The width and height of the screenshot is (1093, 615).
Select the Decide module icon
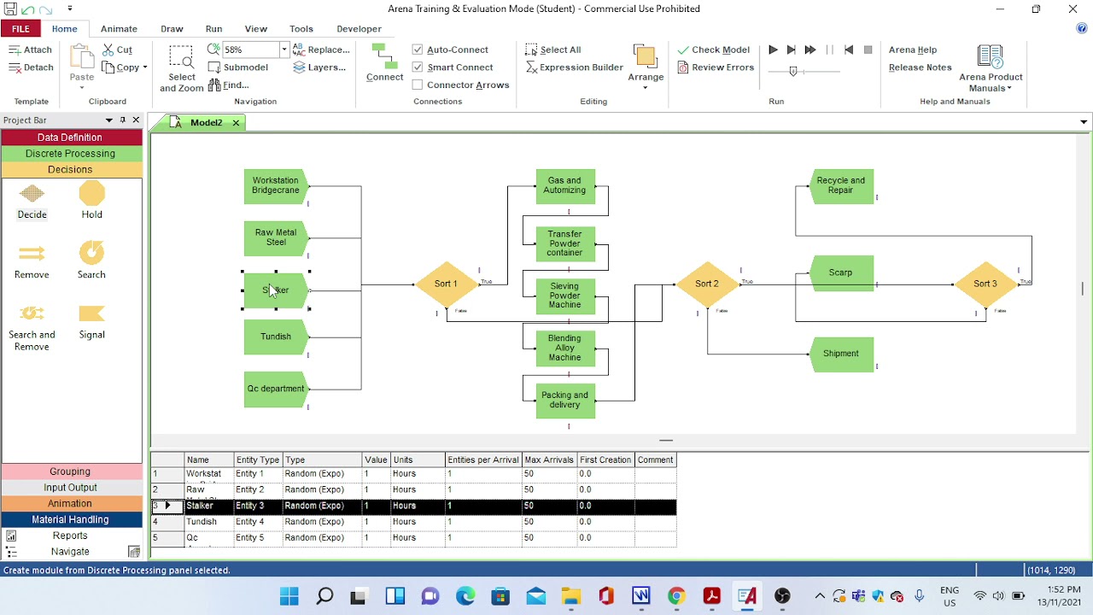point(32,196)
